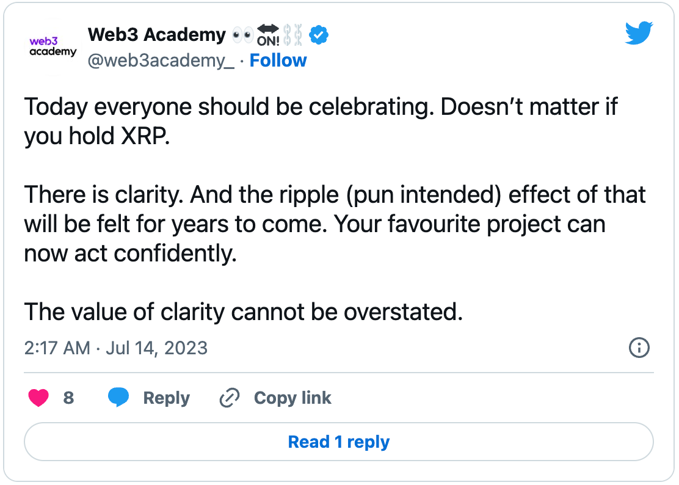The height and width of the screenshot is (485, 679).
Task: Click the like count of 8
Action: click(68, 398)
